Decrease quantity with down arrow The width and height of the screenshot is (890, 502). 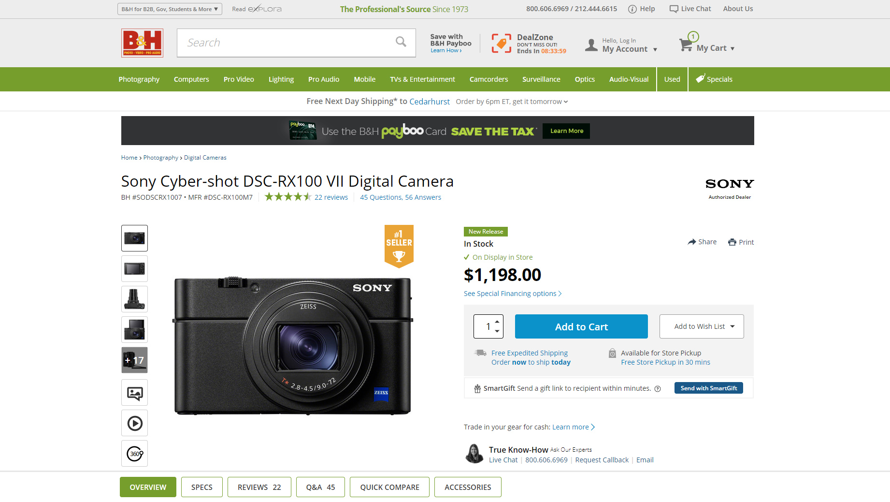coord(497,331)
